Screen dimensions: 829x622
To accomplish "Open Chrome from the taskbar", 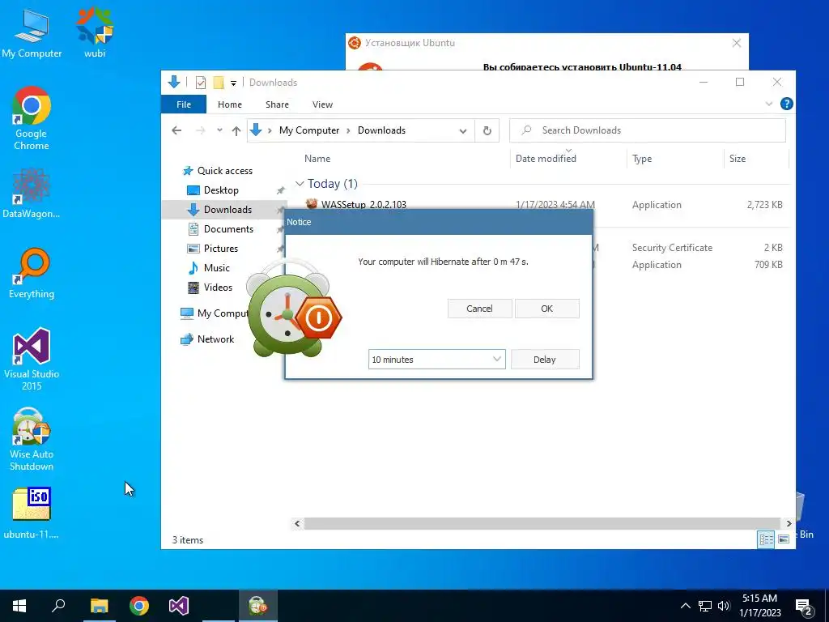I will pos(139,606).
